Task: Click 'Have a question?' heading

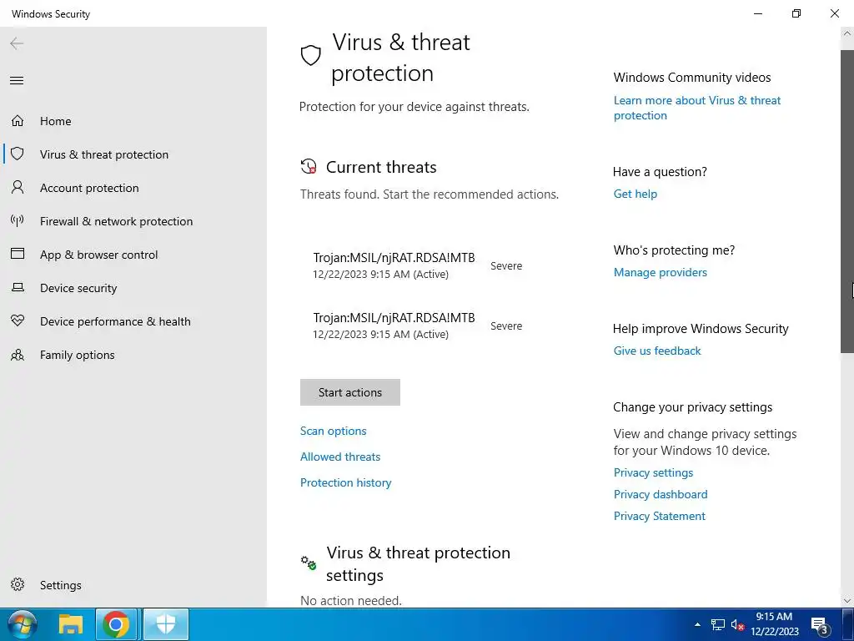Action: point(660,172)
